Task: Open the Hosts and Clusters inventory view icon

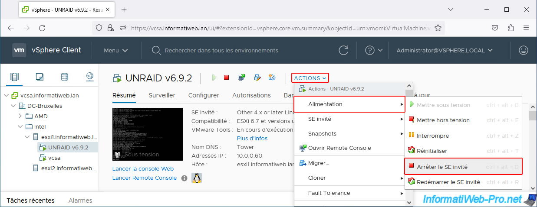Action: pos(15,77)
